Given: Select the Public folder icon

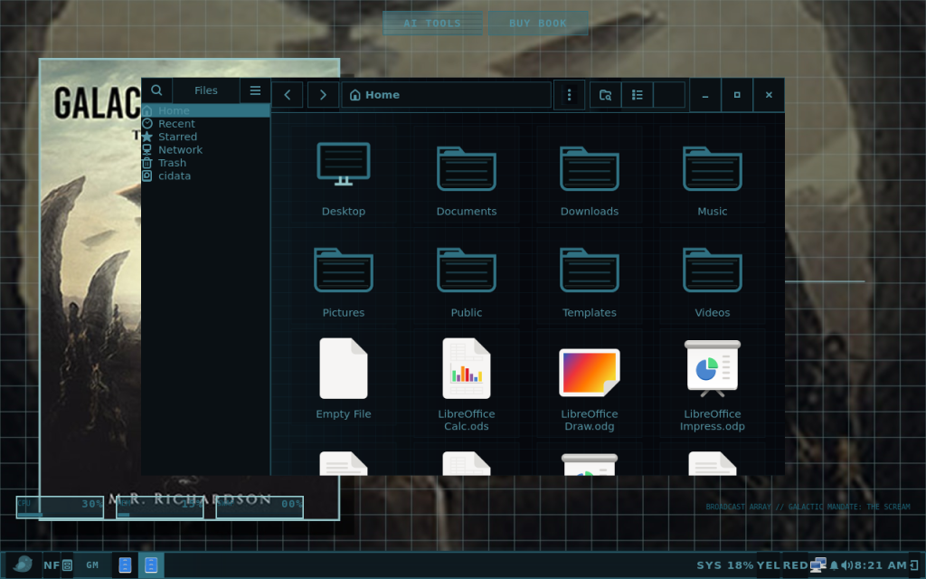Looking at the screenshot, I should point(467,270).
